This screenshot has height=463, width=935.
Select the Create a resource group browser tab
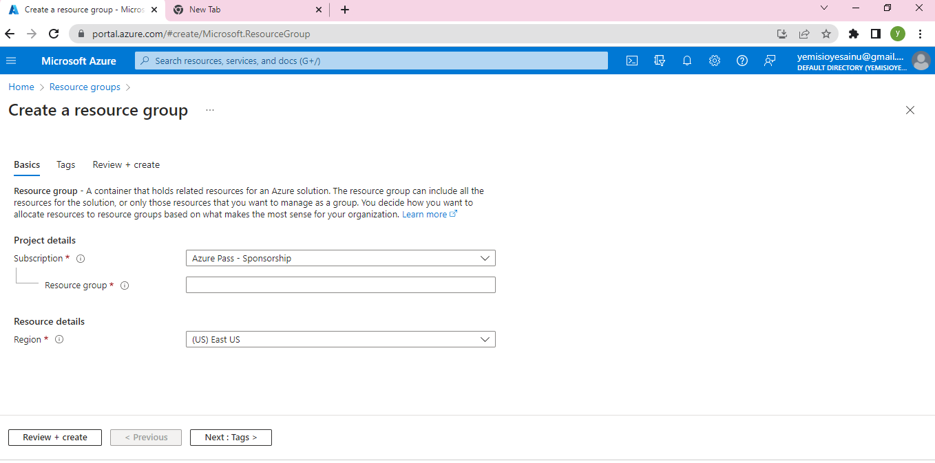tap(83, 10)
